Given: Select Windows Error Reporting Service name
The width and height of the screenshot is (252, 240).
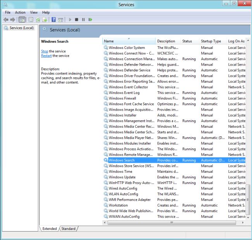Looking at the screenshot, I should click(132, 81).
